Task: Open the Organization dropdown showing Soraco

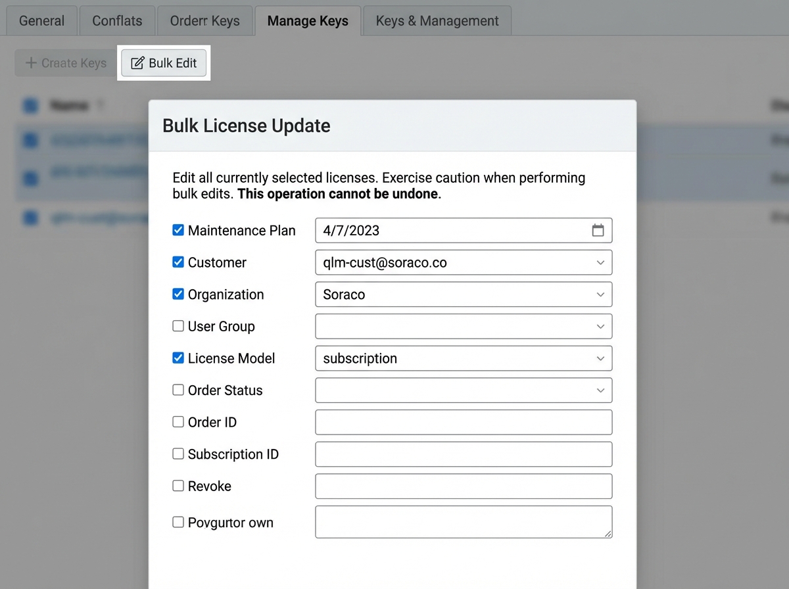Action: point(464,294)
